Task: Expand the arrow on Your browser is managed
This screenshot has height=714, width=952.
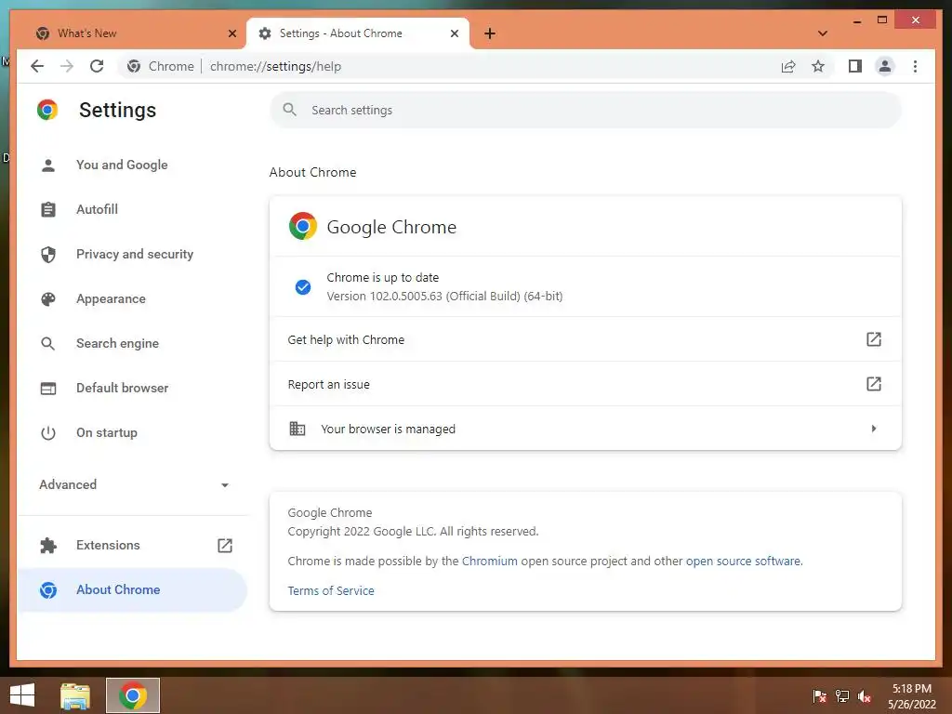Action: point(874,429)
